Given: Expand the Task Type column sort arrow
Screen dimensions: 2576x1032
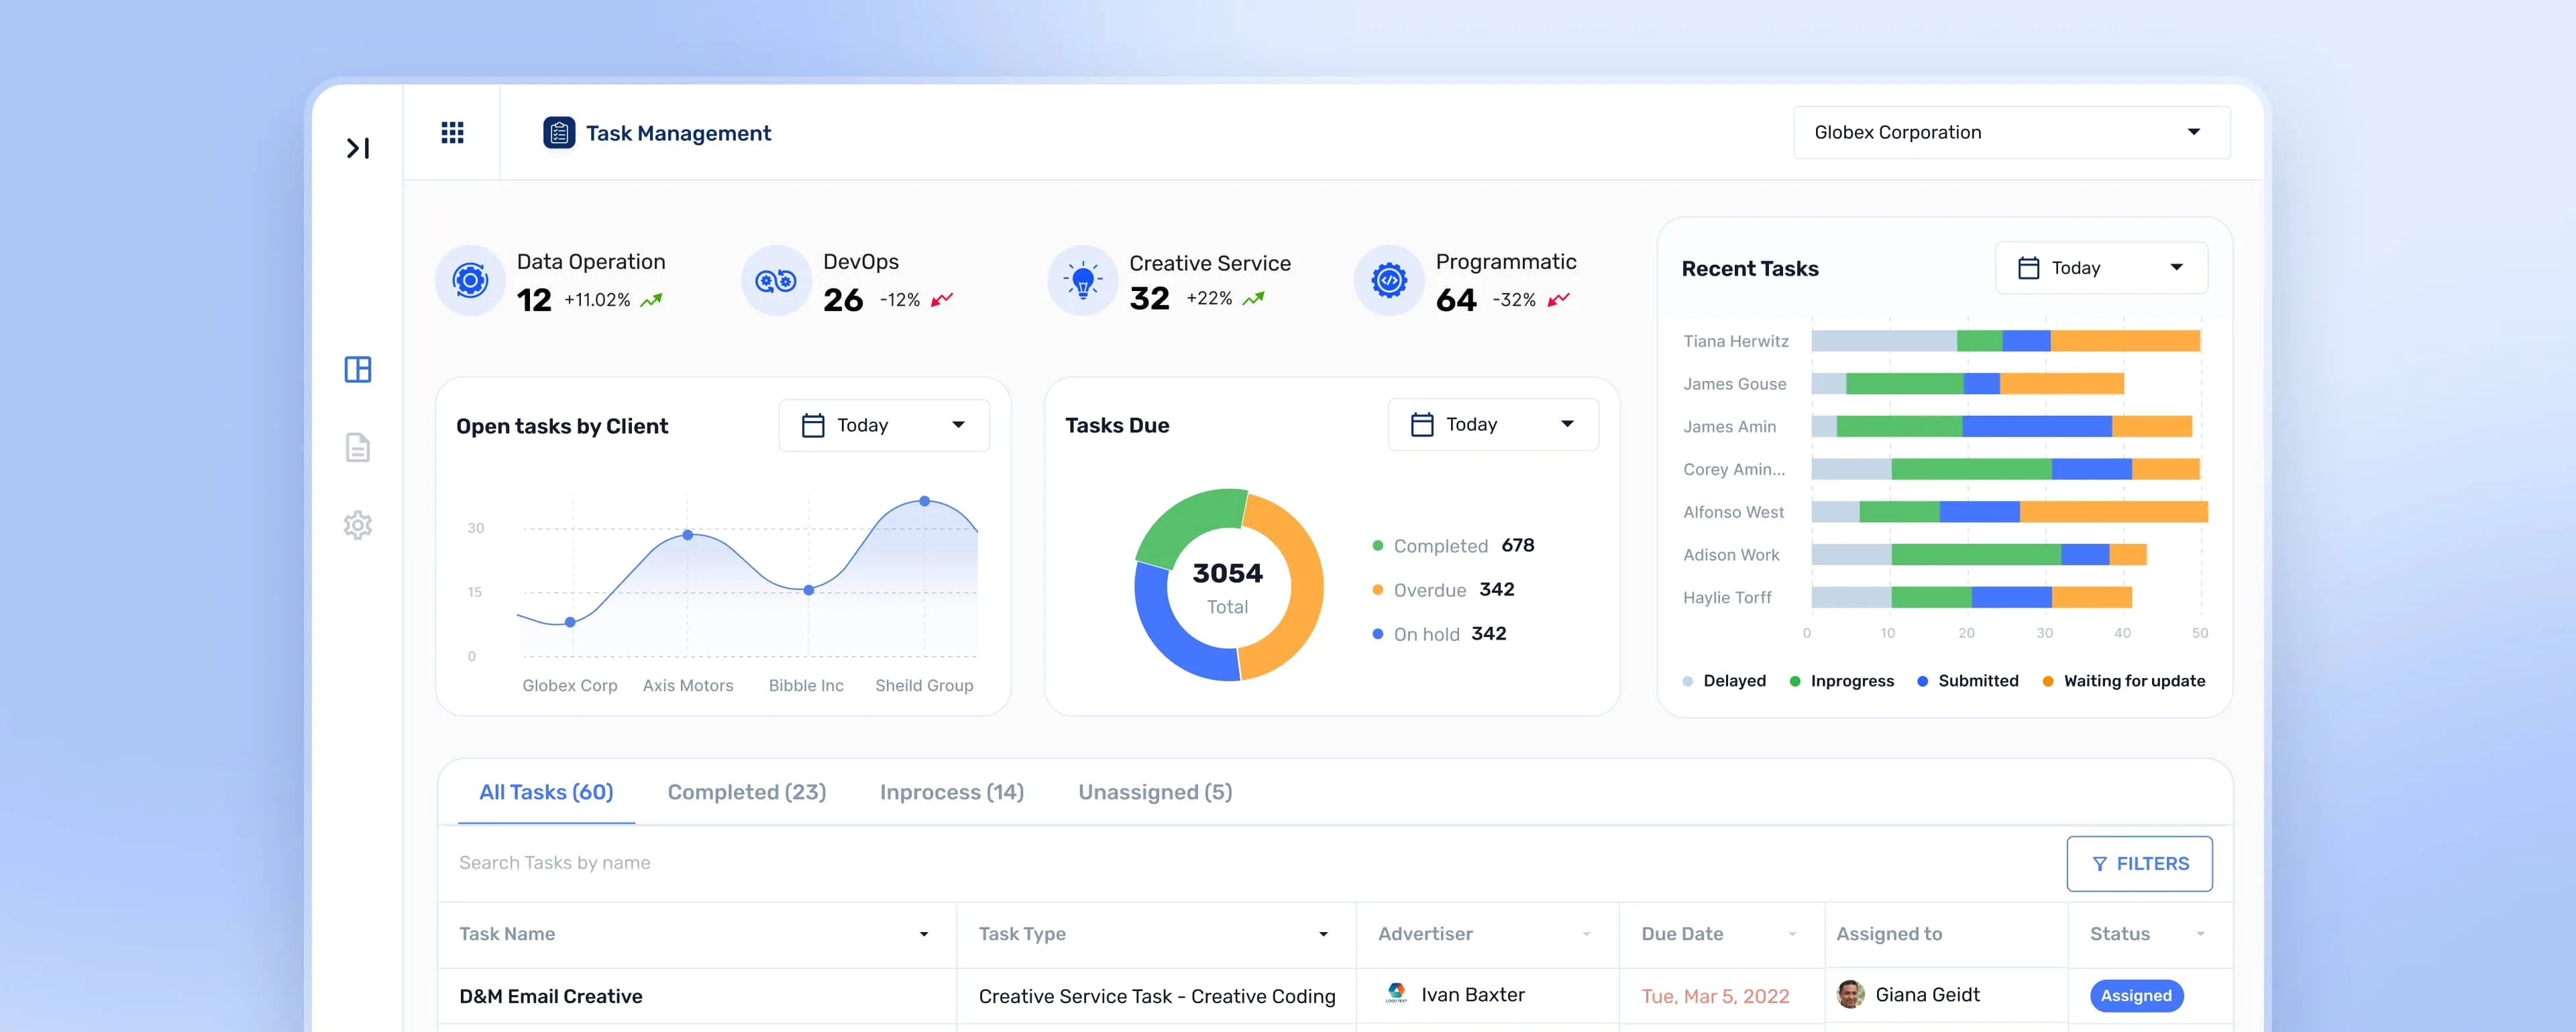Looking at the screenshot, I should pyautogui.click(x=1323, y=934).
